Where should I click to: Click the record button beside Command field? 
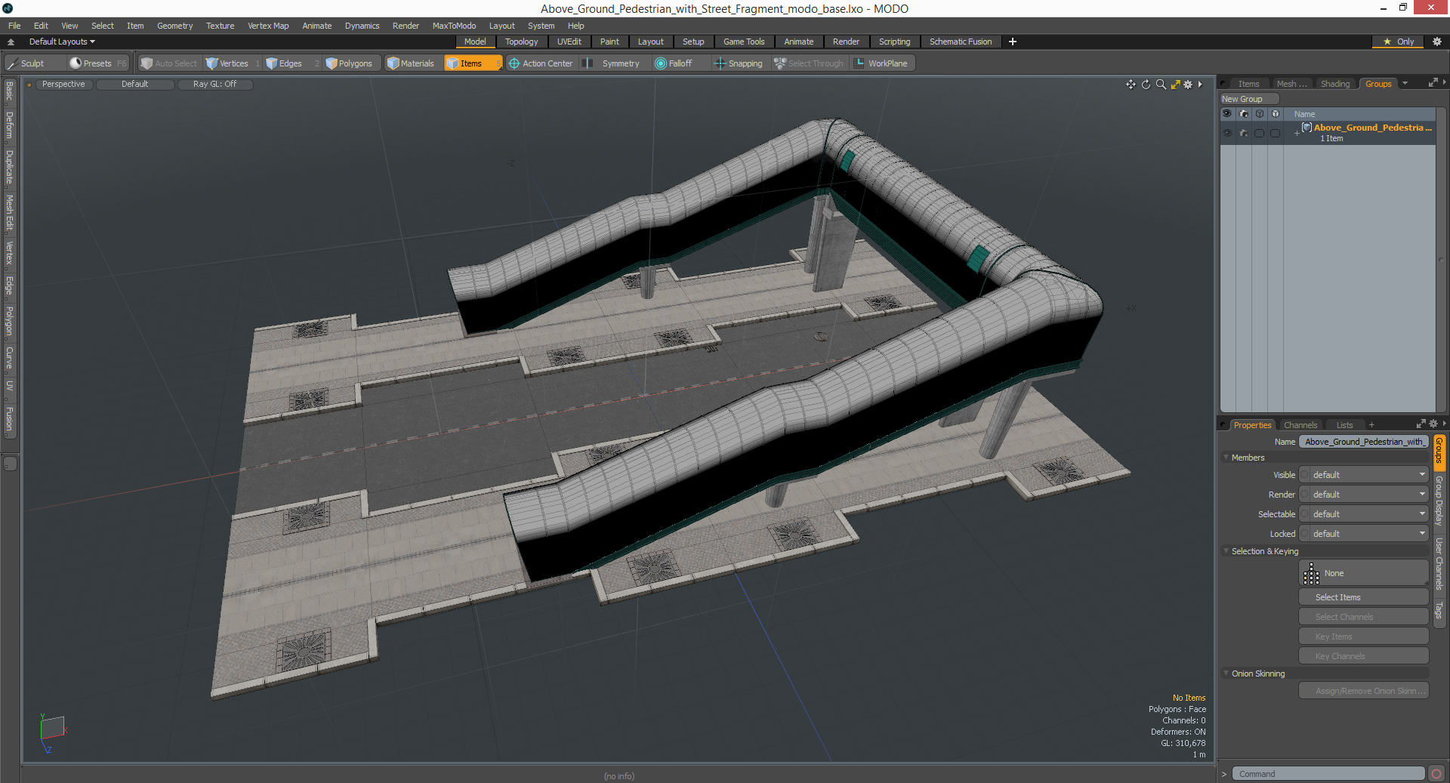[1436, 774]
